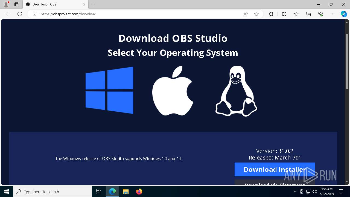Open the Edge profile avatar
The width and height of the screenshot is (350, 197).
tap(6, 4)
